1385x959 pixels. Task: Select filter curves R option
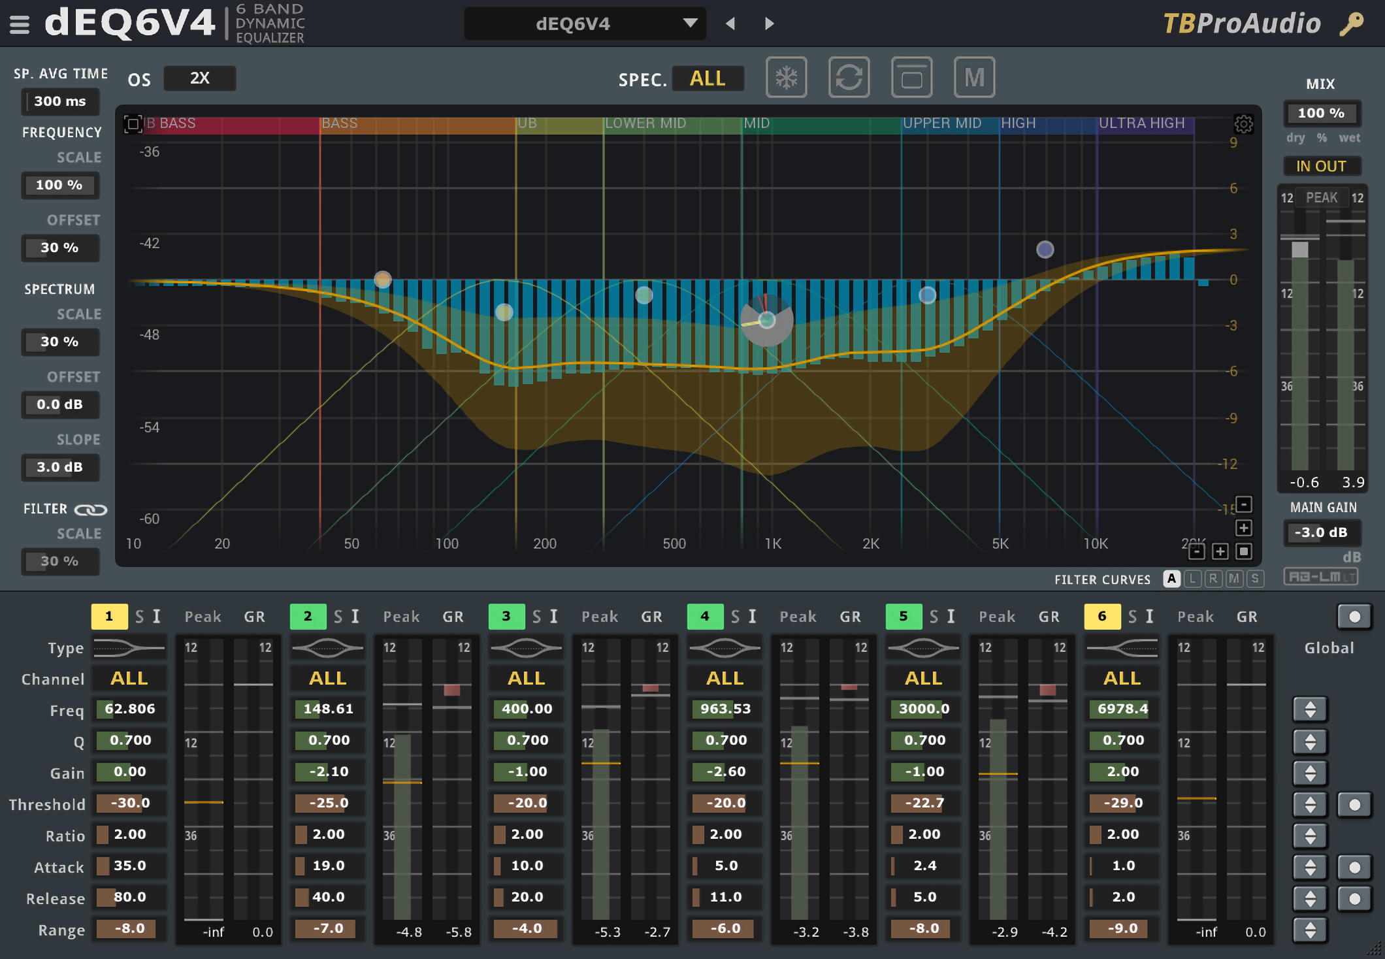click(x=1213, y=578)
